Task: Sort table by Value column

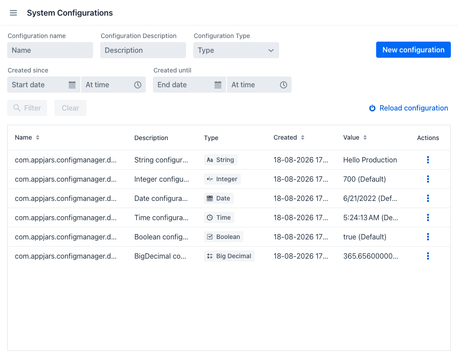Action: [355, 138]
